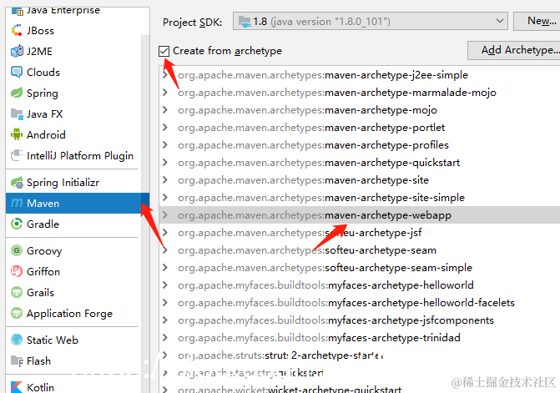Click the Android robot icon
Screen dimensions: 560x393
[x=17, y=134]
